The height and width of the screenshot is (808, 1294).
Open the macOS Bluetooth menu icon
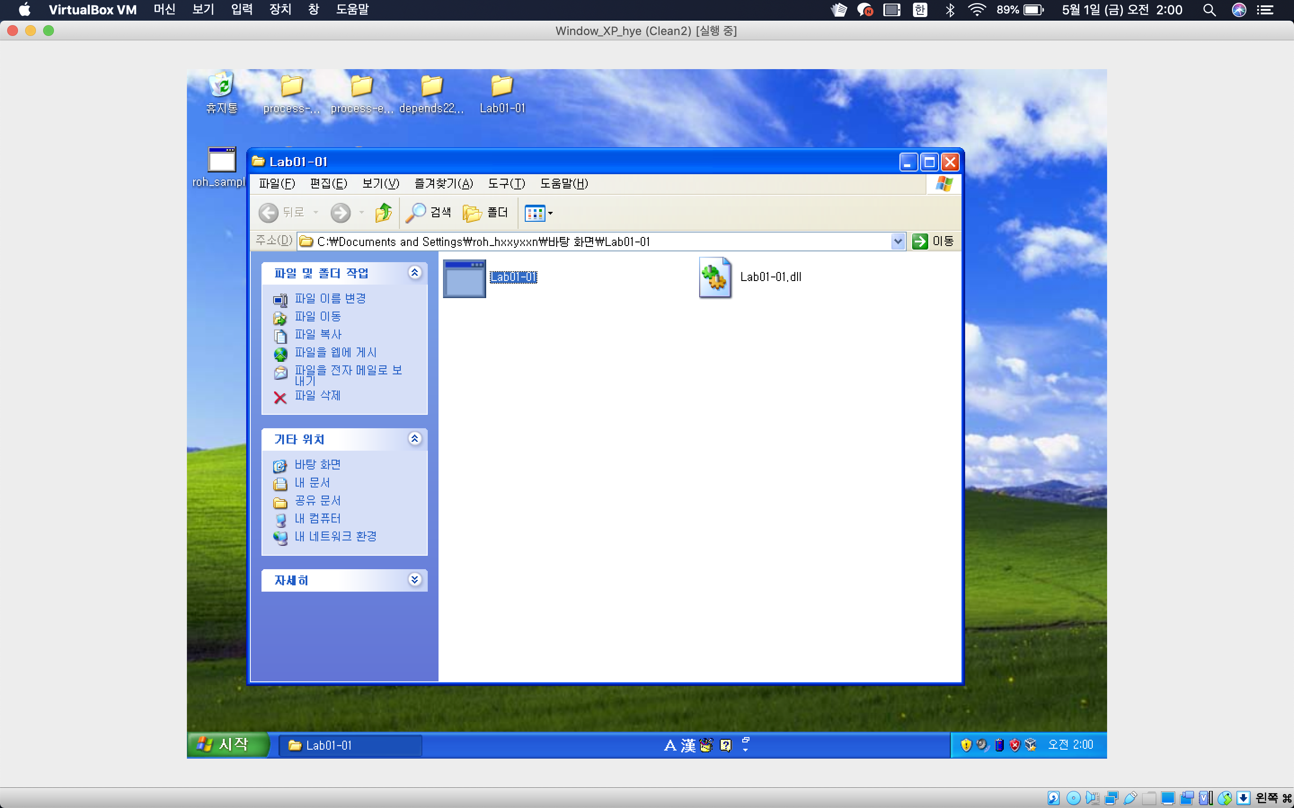click(x=950, y=10)
